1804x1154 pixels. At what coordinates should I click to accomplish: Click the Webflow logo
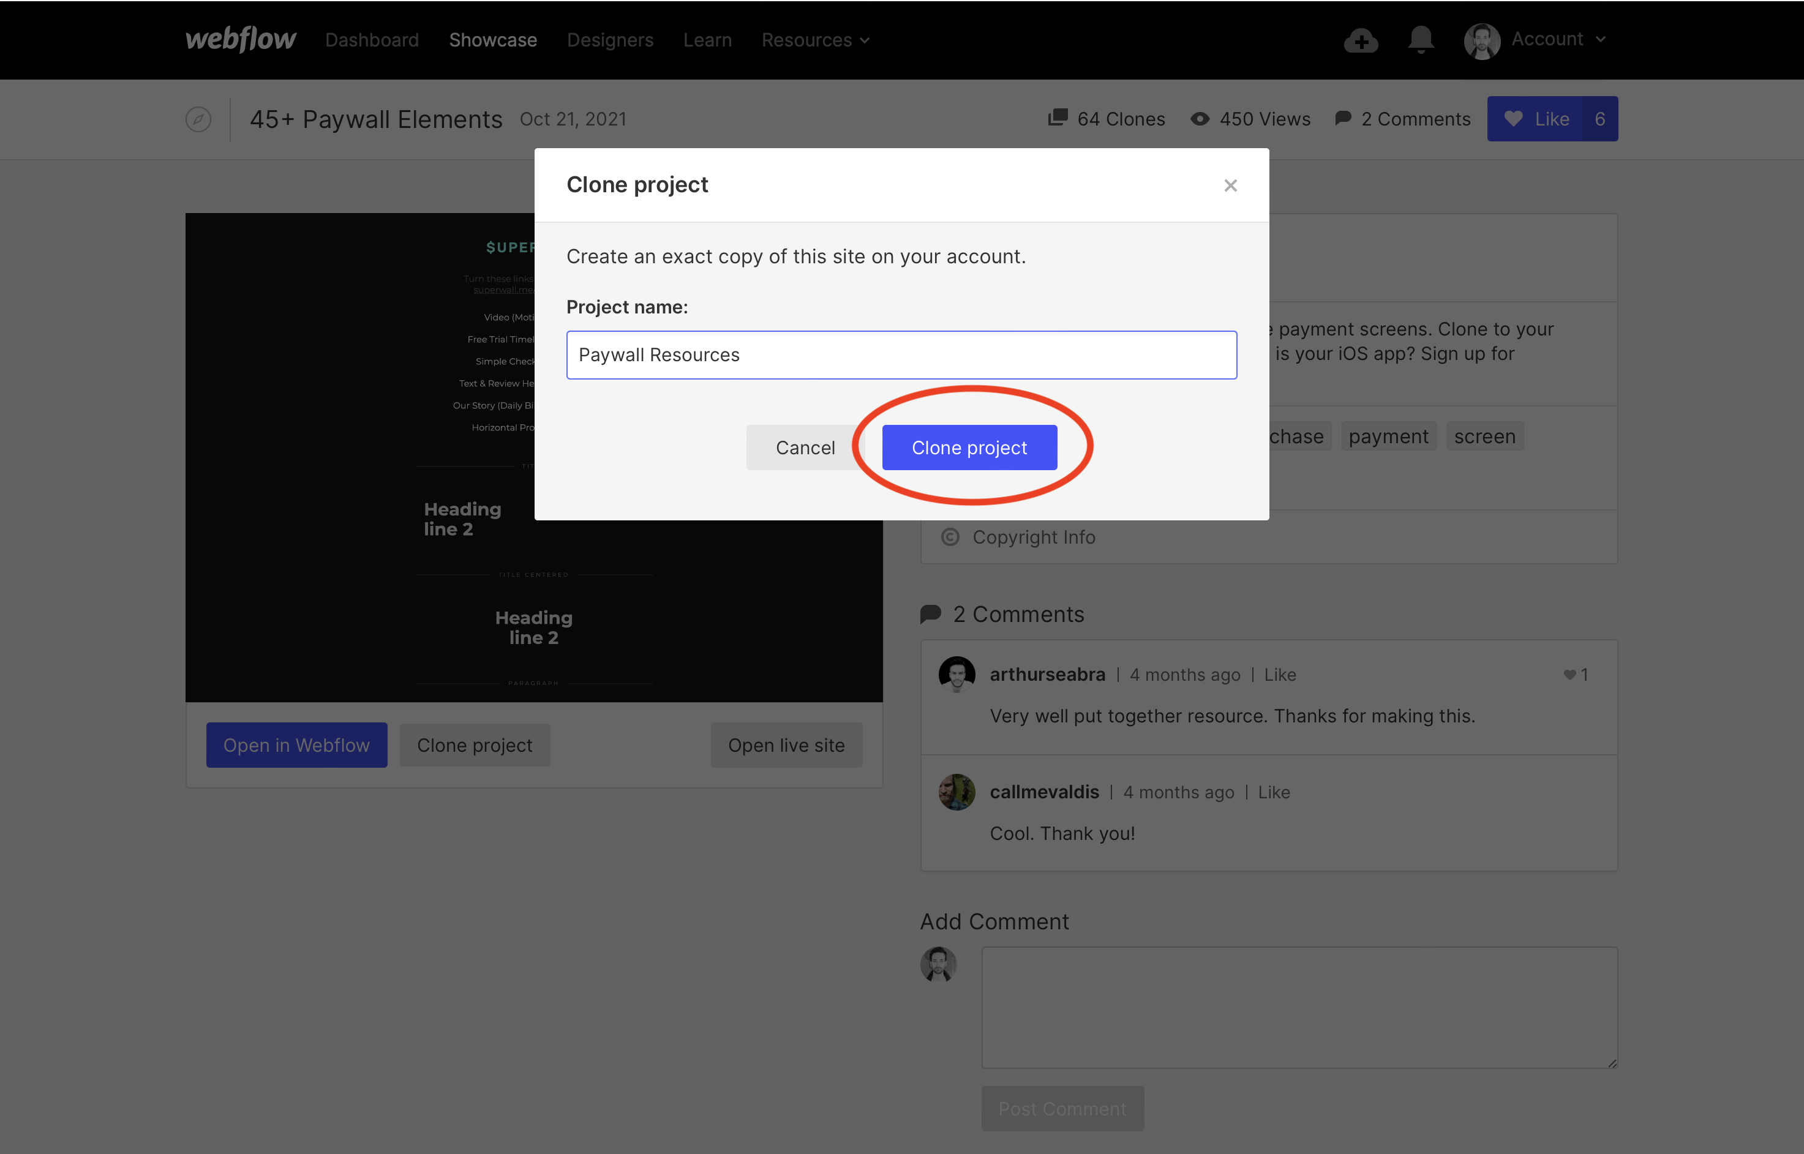click(x=241, y=40)
